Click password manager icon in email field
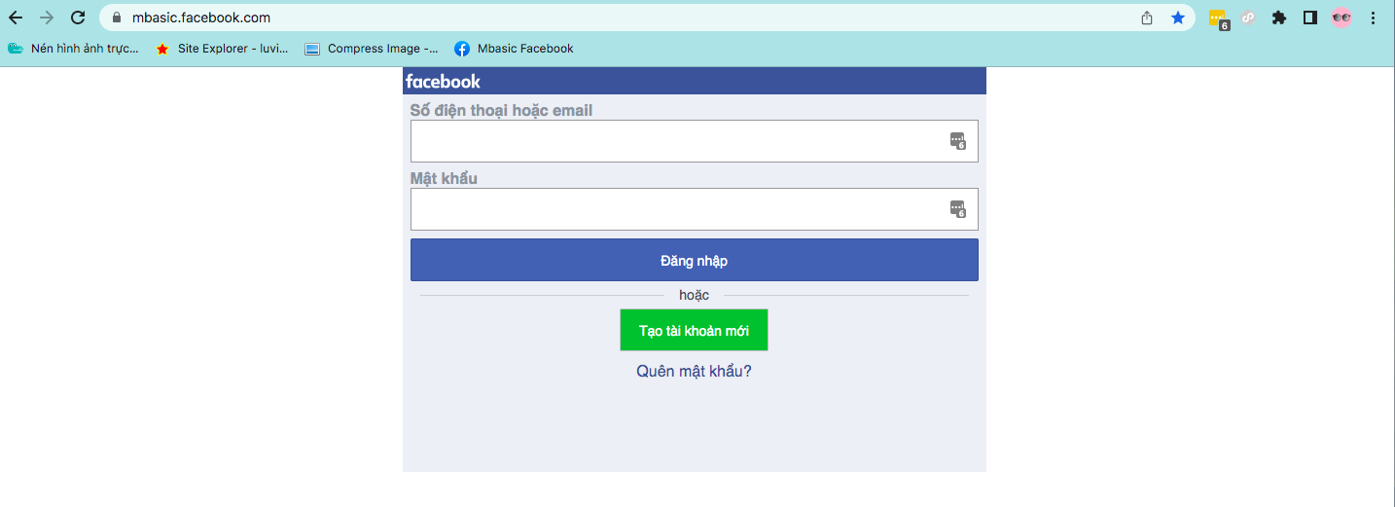 pyautogui.click(x=958, y=141)
